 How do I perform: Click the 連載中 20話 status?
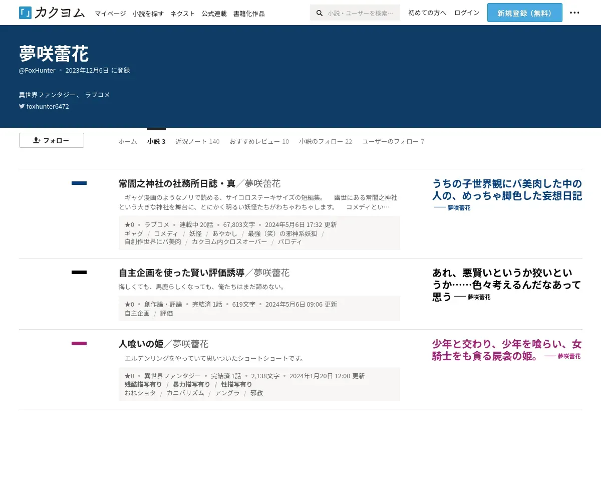click(196, 225)
